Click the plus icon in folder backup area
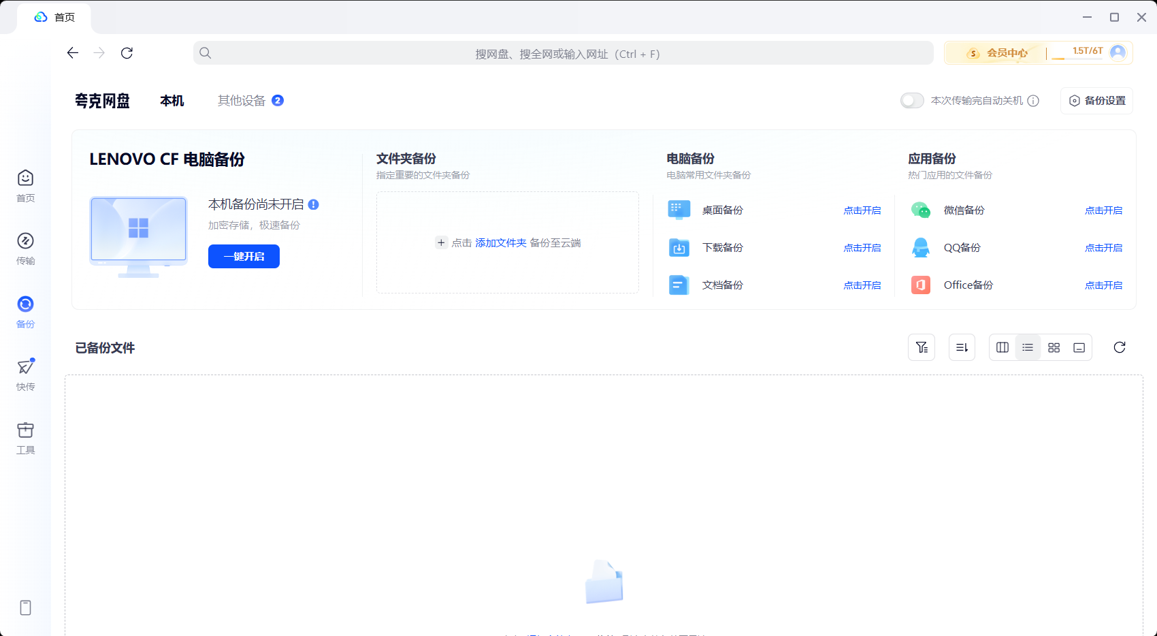The width and height of the screenshot is (1157, 636). point(441,243)
